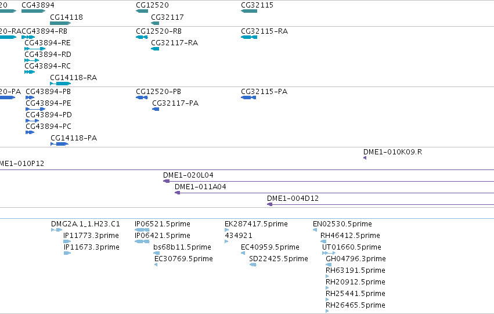
Task: Click the SD22425.5prime EST feature
Action: [253, 265]
